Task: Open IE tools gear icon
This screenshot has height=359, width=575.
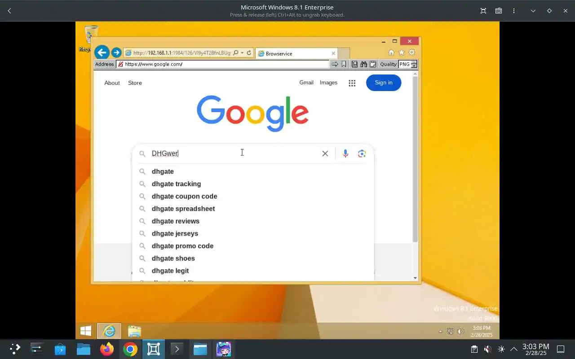Action: tap(412, 53)
